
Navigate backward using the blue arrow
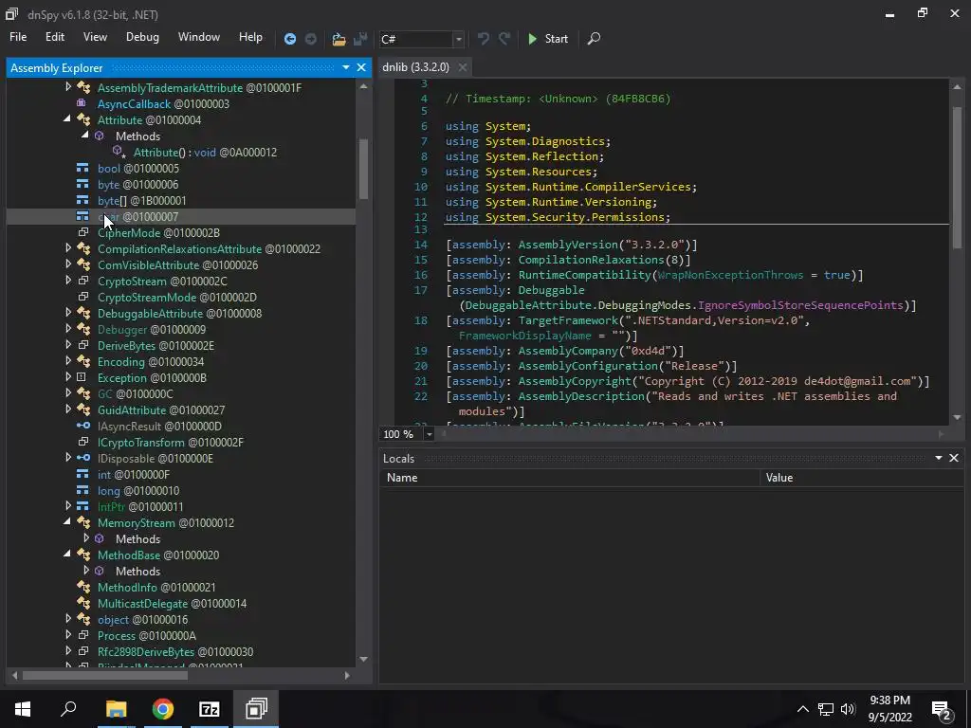(290, 39)
